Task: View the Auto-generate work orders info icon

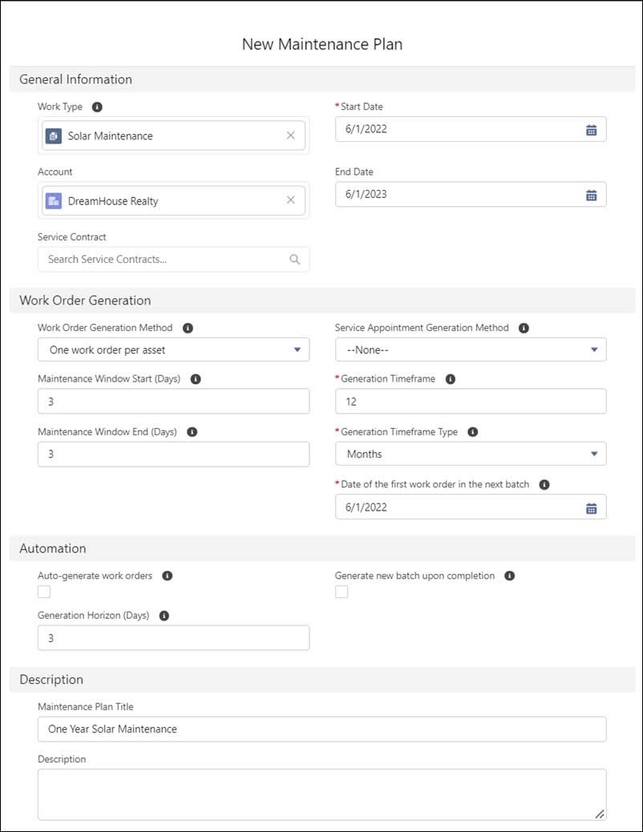Action: tap(167, 575)
